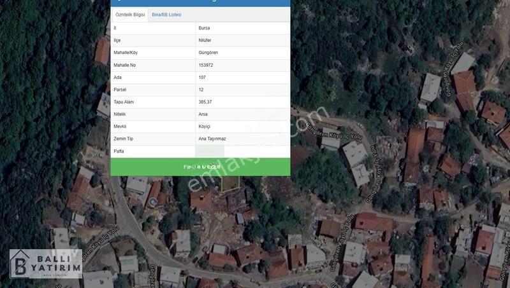The height and width of the screenshot is (288, 510).
Task: Click the green button below Pafta row
Action: pyautogui.click(x=200, y=167)
